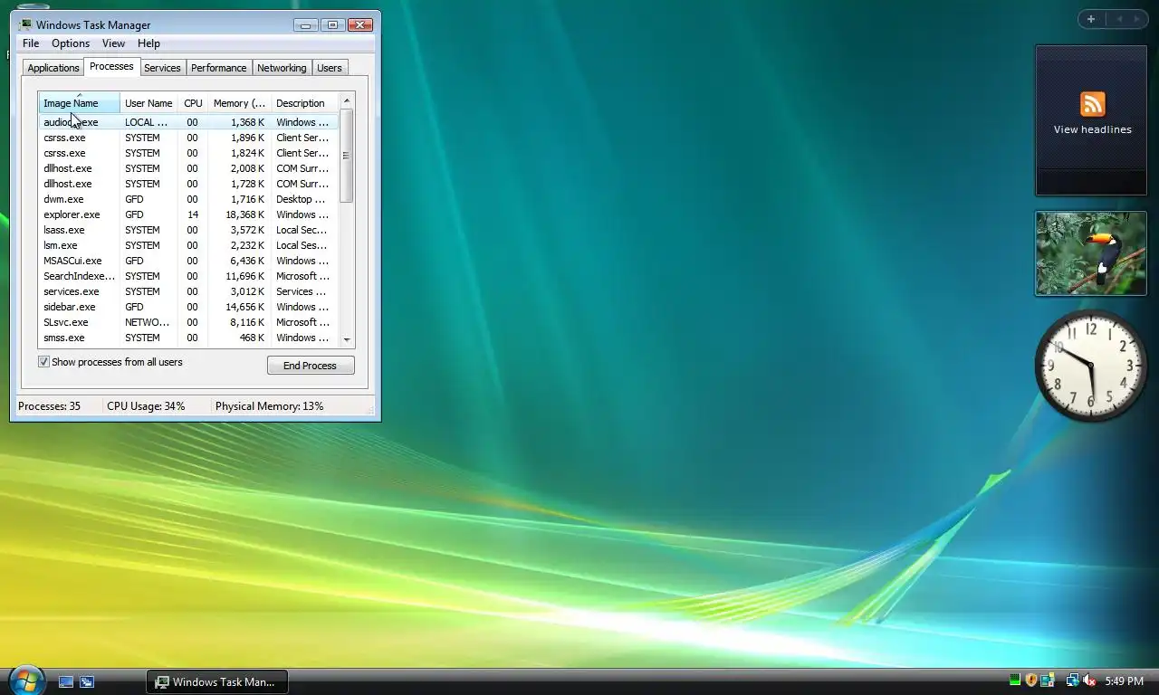Open the Help menu
The image size is (1159, 695).
pyautogui.click(x=148, y=43)
